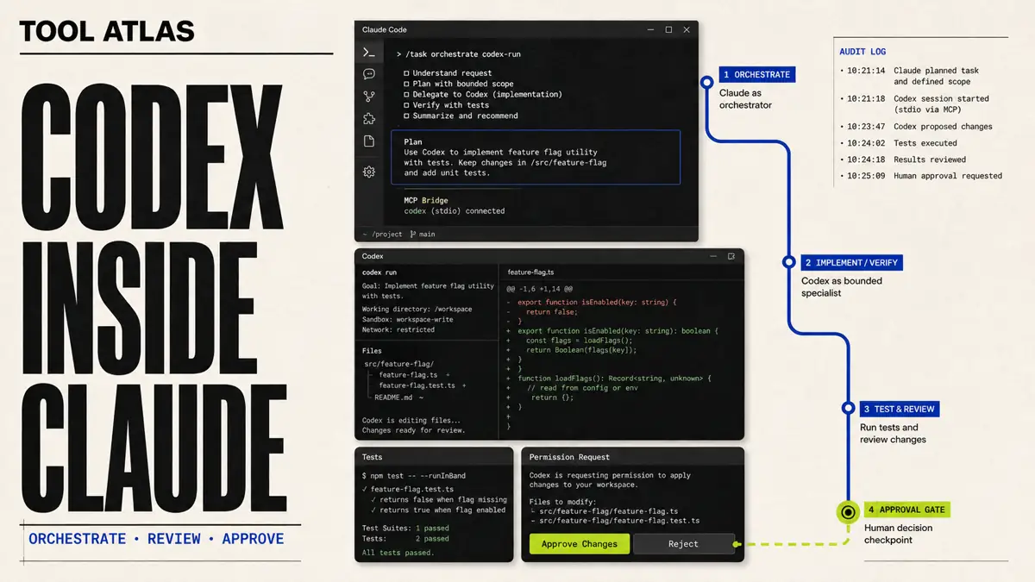Screen dimensions: 1035x582
Task: Click the 1 ORCHESTRATE step label
Action: point(756,75)
